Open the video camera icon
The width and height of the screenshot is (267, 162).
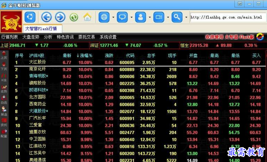pos(159,17)
